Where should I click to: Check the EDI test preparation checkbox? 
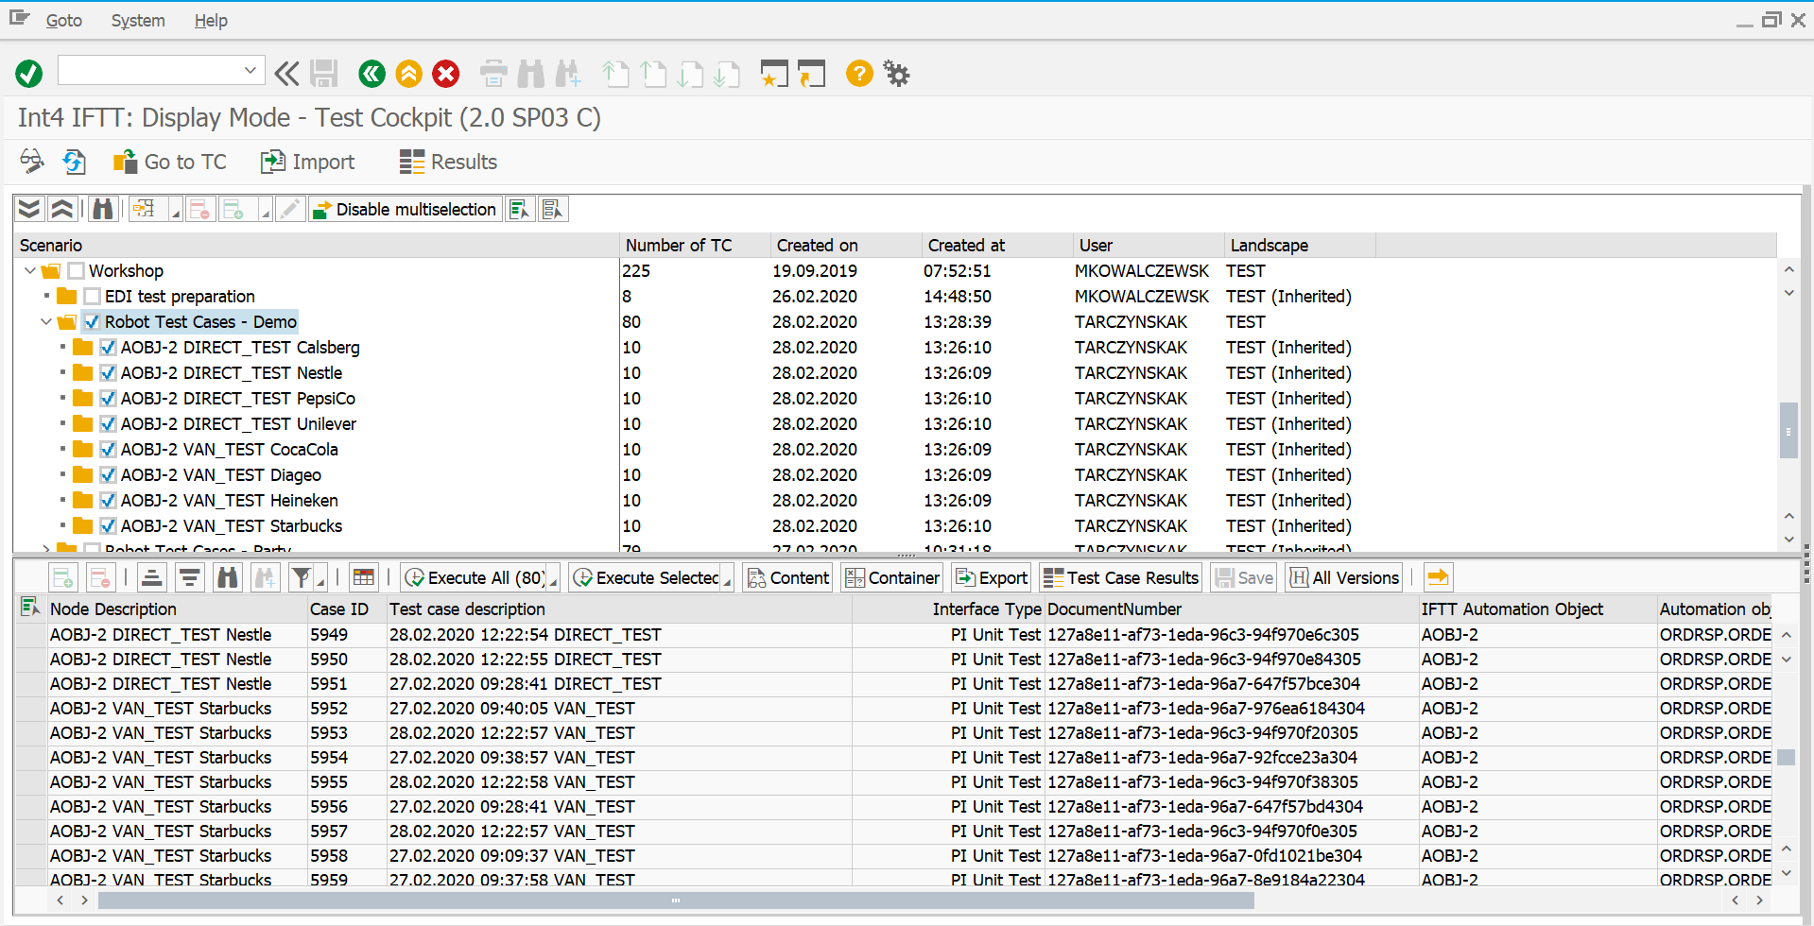click(x=92, y=297)
